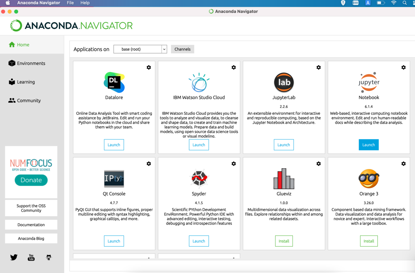Click the shield security menu bar icon
Viewport: 415px width, 273px height.
pyautogui.click(x=343, y=3)
